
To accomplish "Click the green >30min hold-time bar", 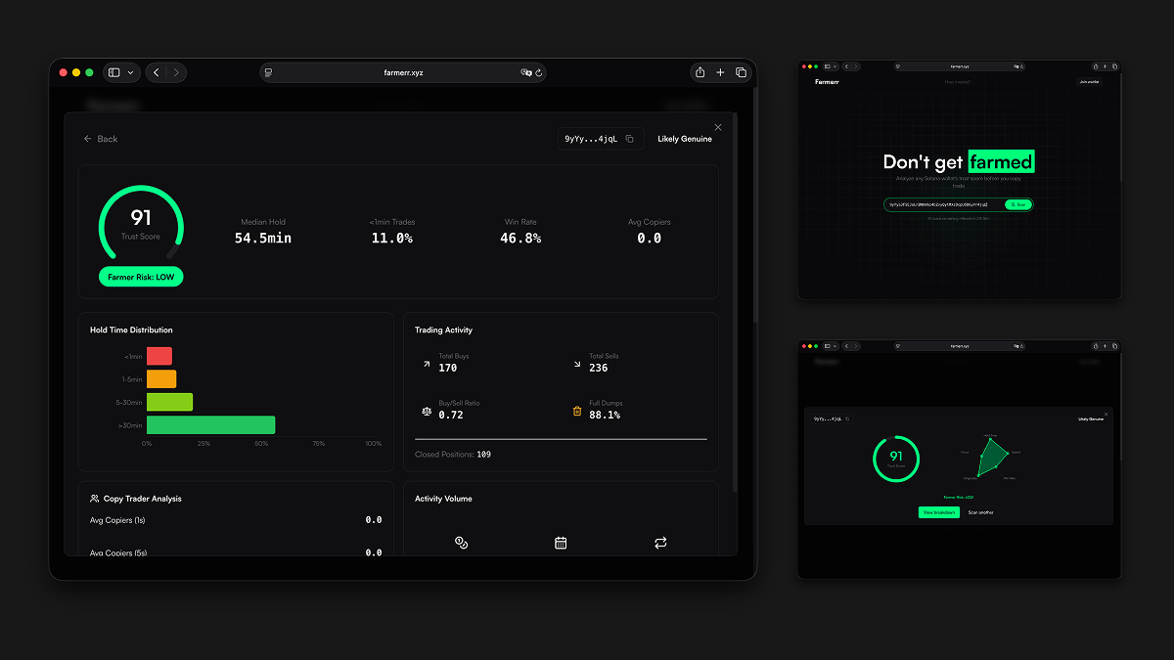I will pyautogui.click(x=210, y=424).
